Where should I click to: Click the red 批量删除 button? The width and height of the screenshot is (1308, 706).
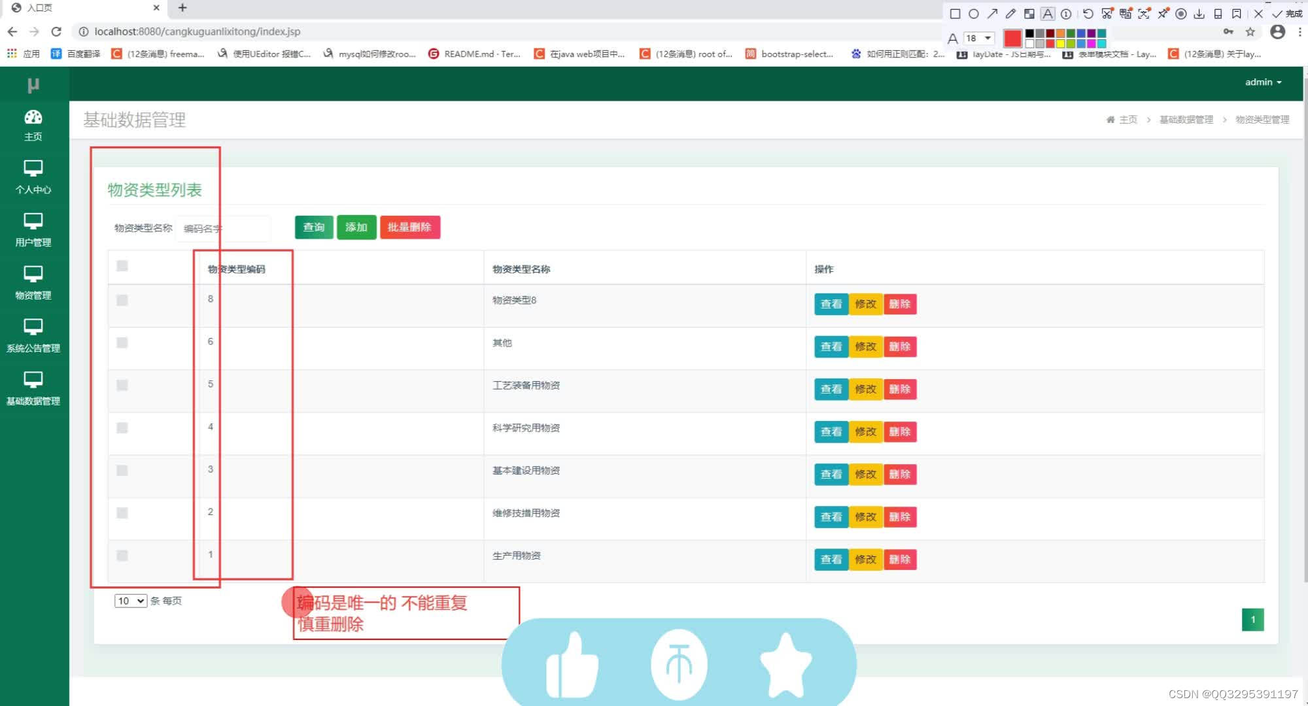point(410,227)
